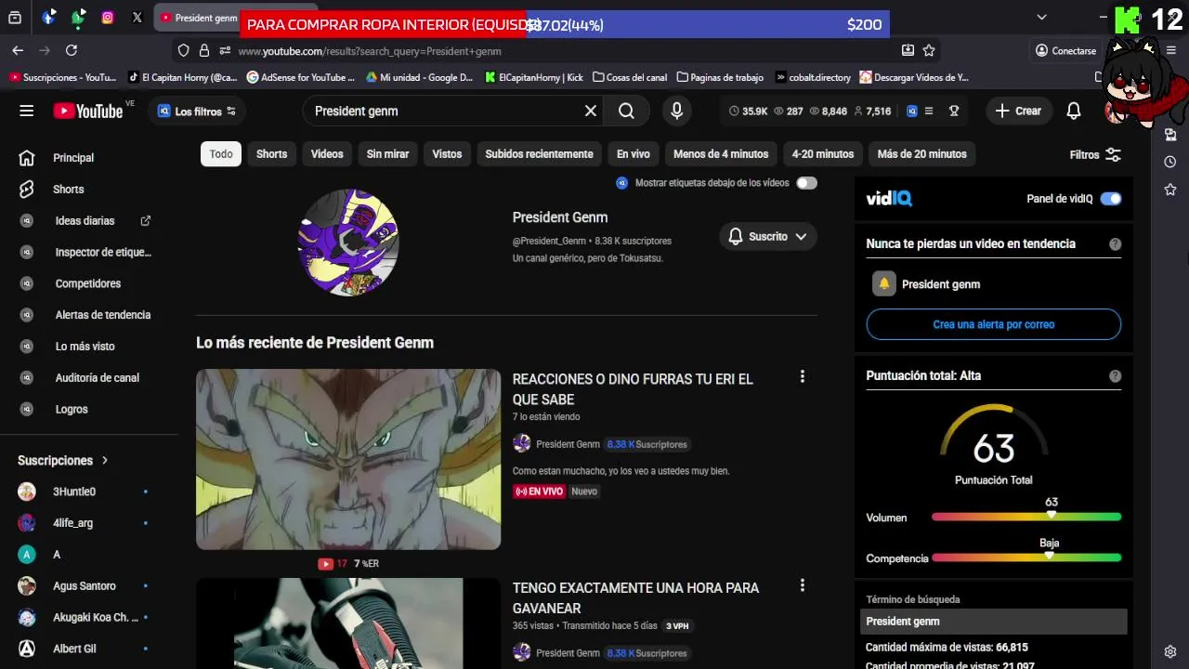Select the Videos filter chip
This screenshot has width=1189, height=669.
tap(327, 154)
